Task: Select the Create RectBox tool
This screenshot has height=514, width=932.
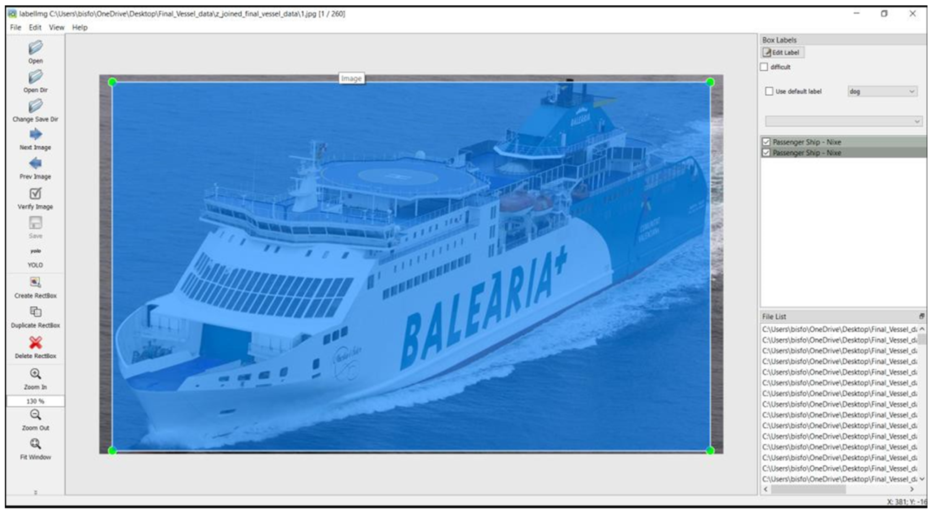Action: (x=35, y=282)
